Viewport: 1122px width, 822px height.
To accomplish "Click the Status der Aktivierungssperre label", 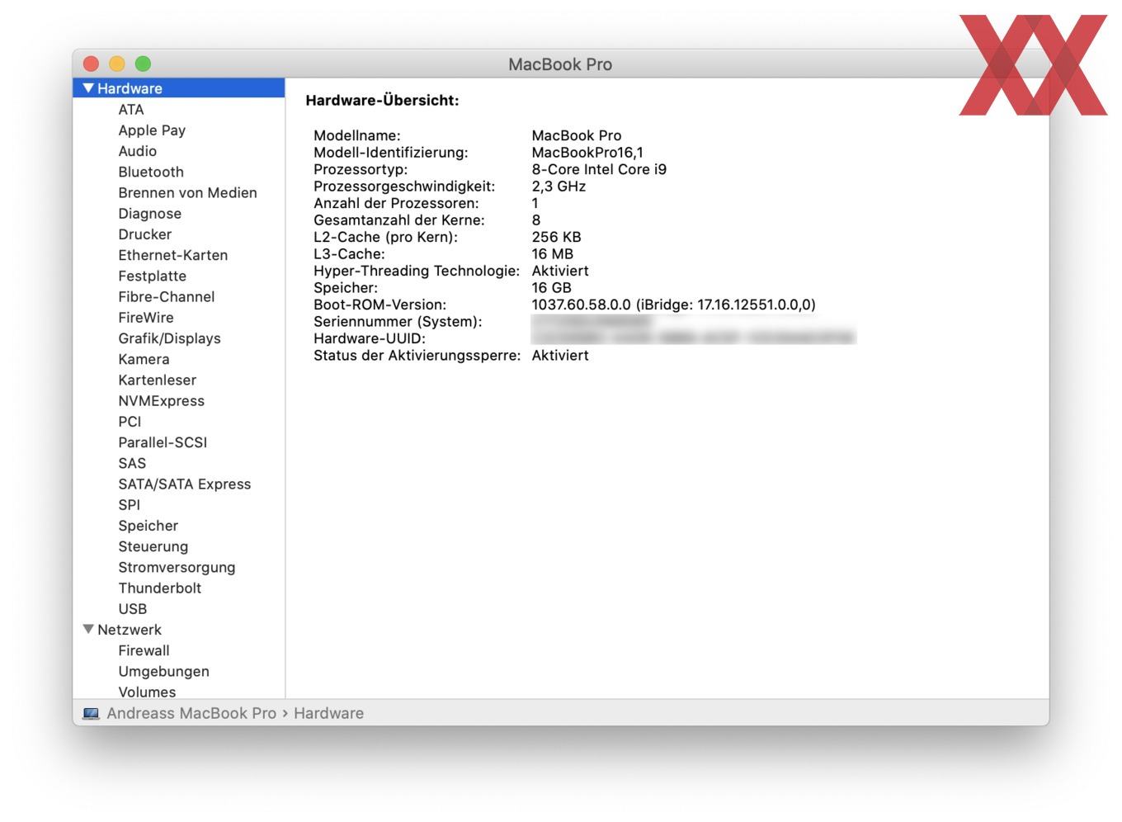I will pos(417,355).
